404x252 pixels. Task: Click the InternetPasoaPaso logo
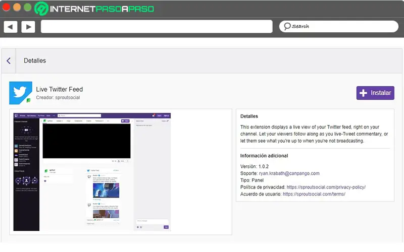(x=94, y=9)
